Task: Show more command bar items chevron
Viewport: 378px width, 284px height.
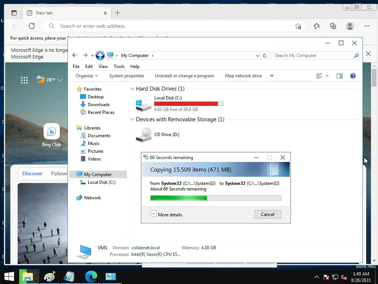Action: tap(272, 75)
